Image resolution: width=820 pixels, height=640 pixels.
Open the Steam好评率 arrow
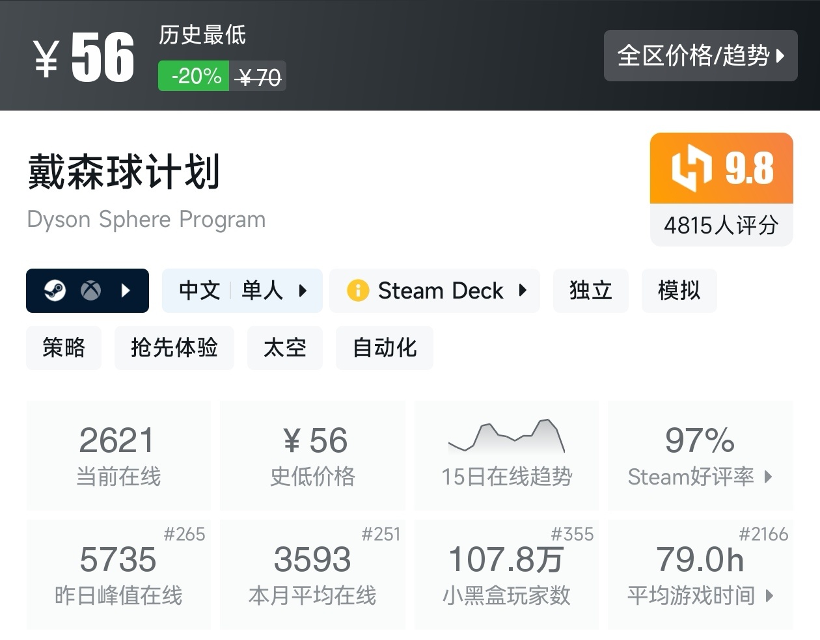[x=769, y=477]
